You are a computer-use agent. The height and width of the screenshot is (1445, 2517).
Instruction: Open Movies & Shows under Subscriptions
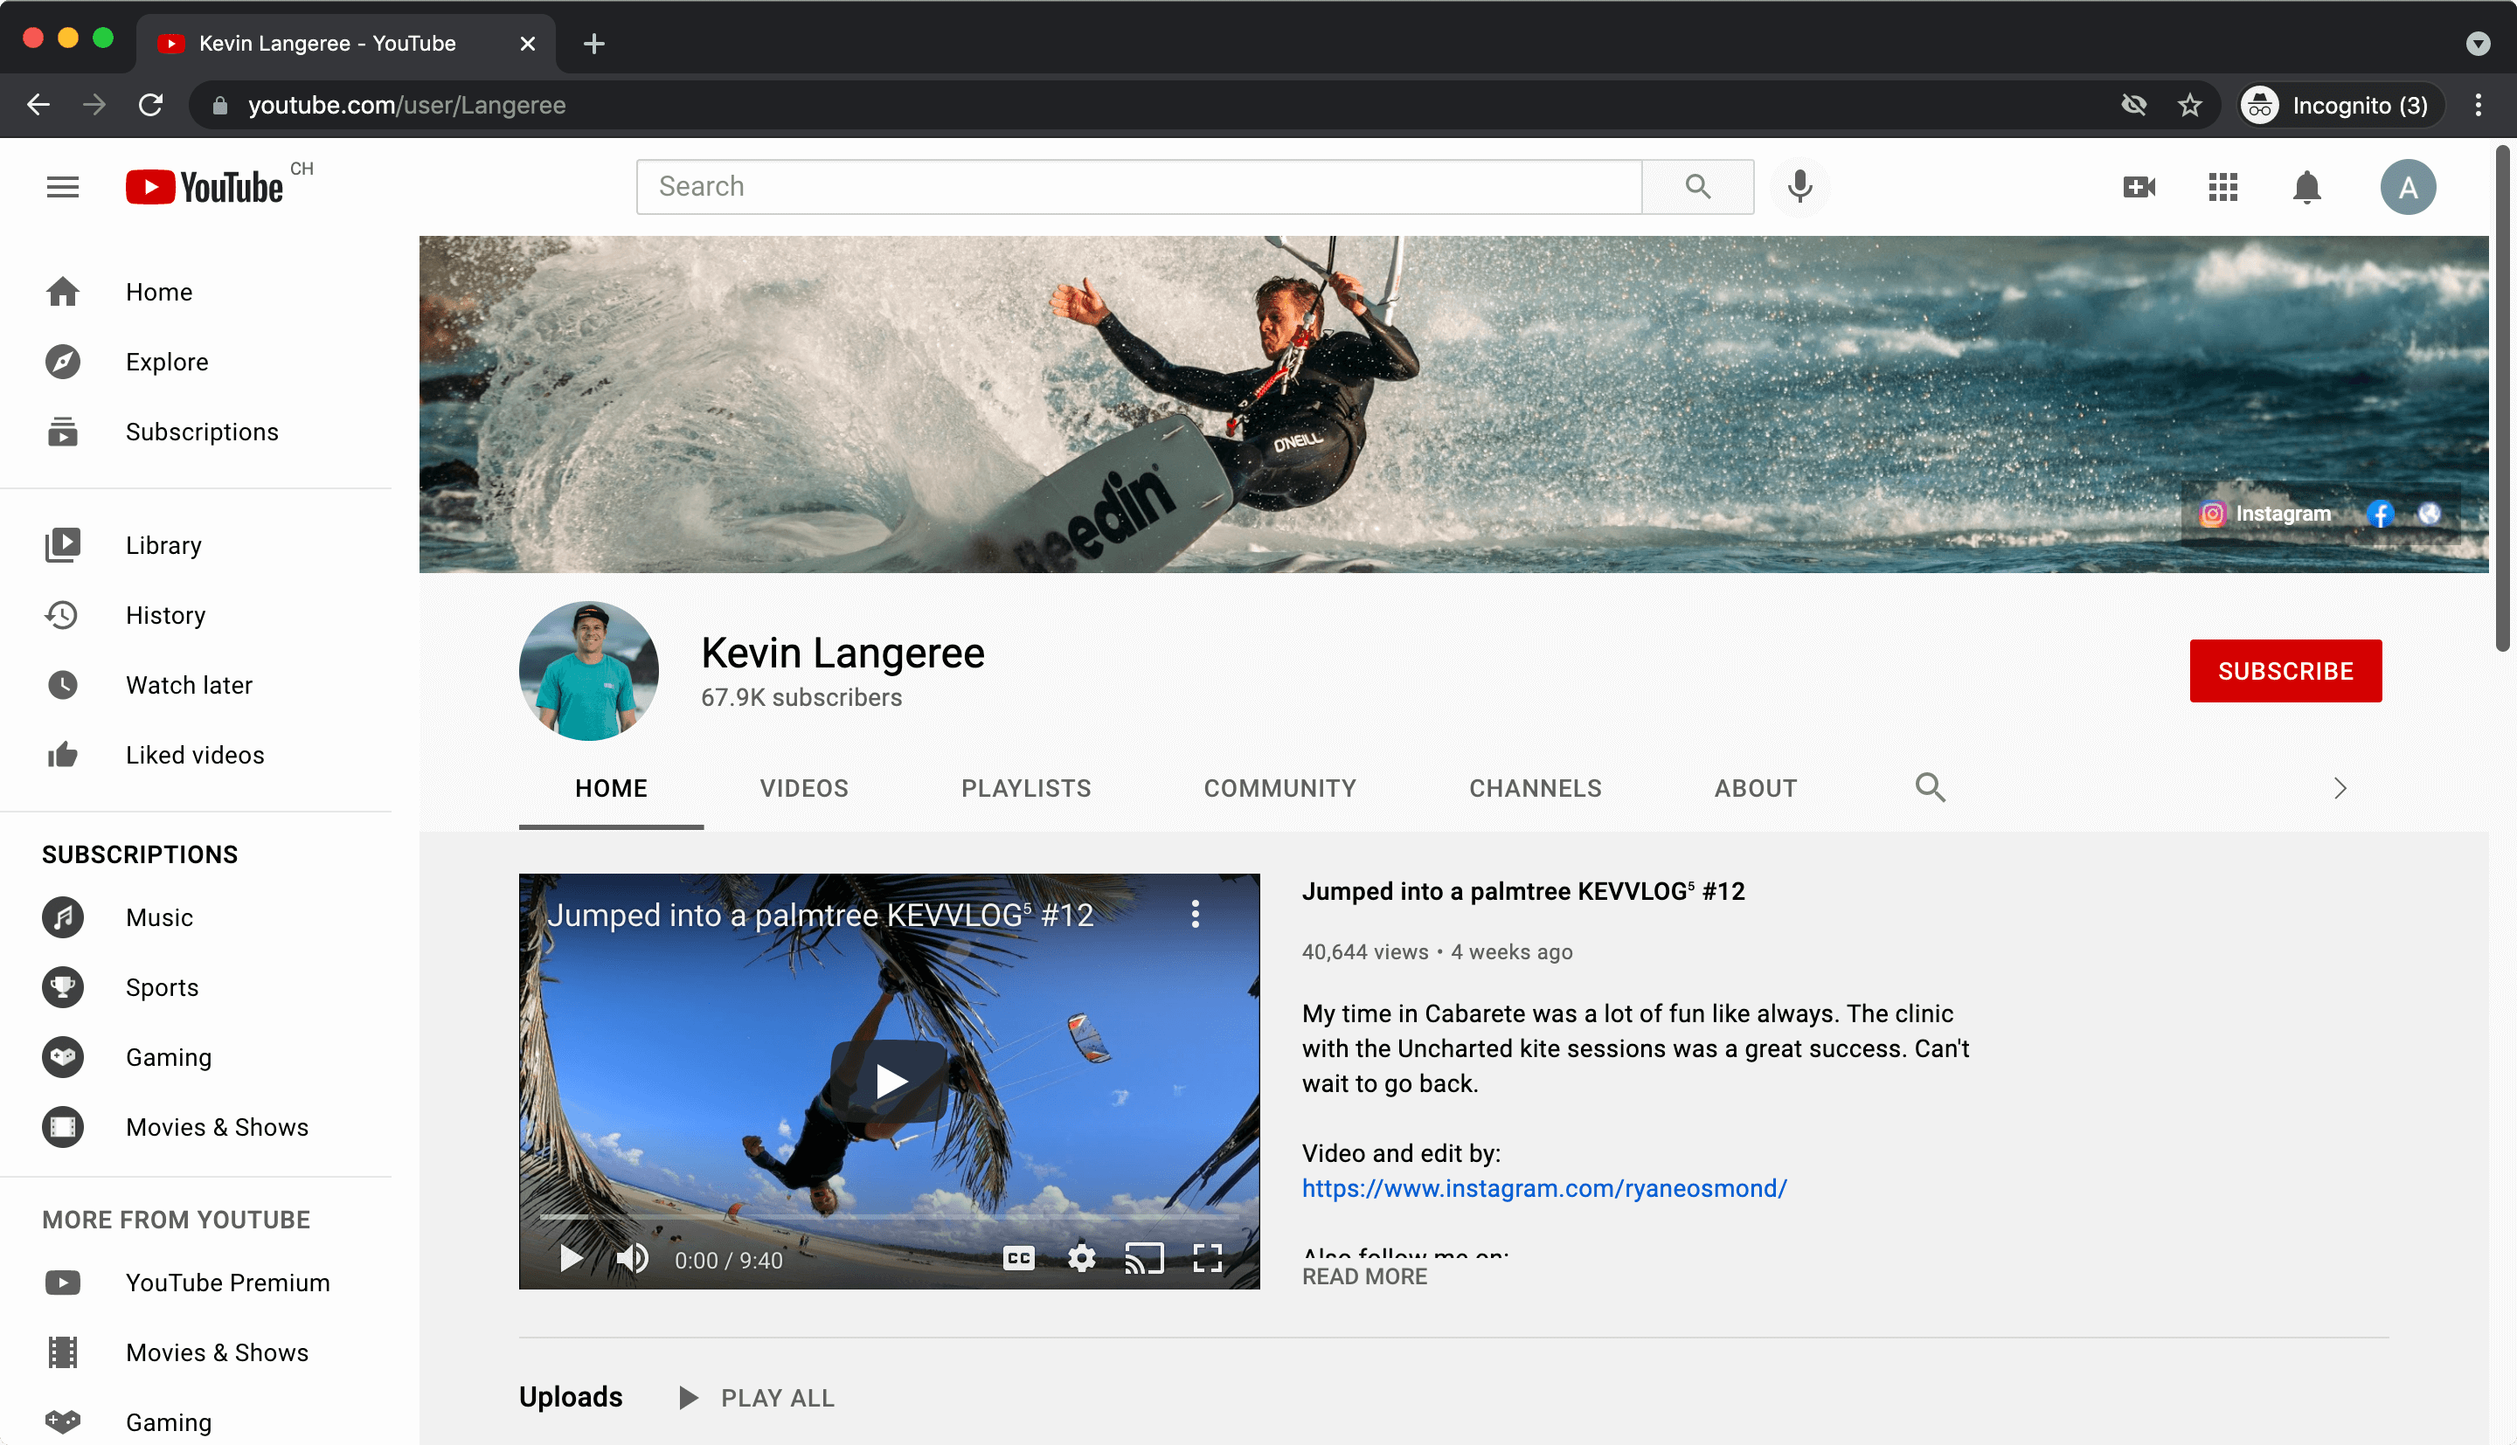[x=197, y=1127]
